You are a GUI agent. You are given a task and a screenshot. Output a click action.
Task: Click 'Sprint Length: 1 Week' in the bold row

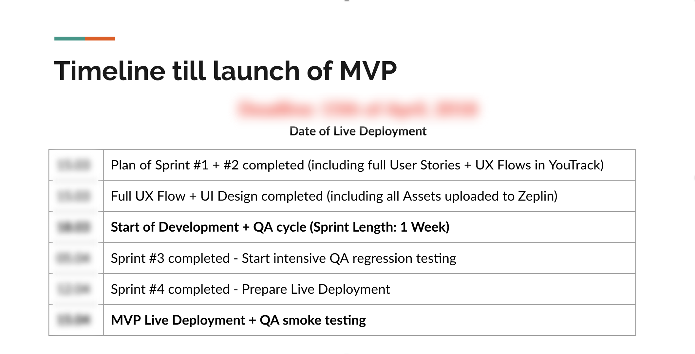[x=381, y=227]
